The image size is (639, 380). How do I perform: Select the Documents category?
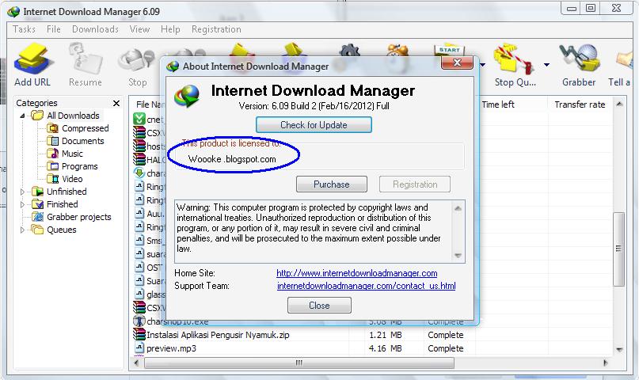82,141
